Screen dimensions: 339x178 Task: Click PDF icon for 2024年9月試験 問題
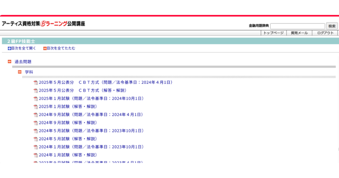(36, 115)
